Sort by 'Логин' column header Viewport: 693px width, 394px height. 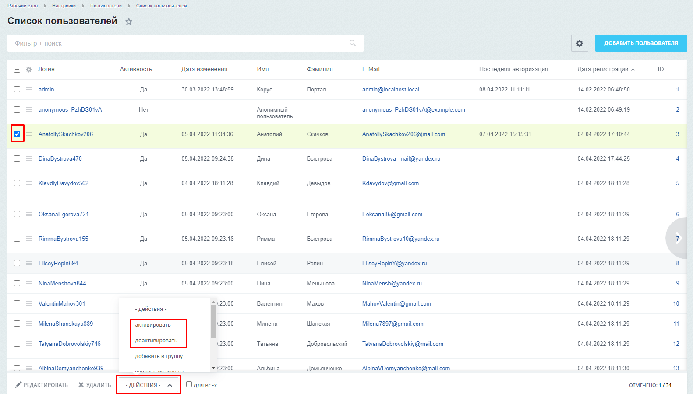[46, 69]
